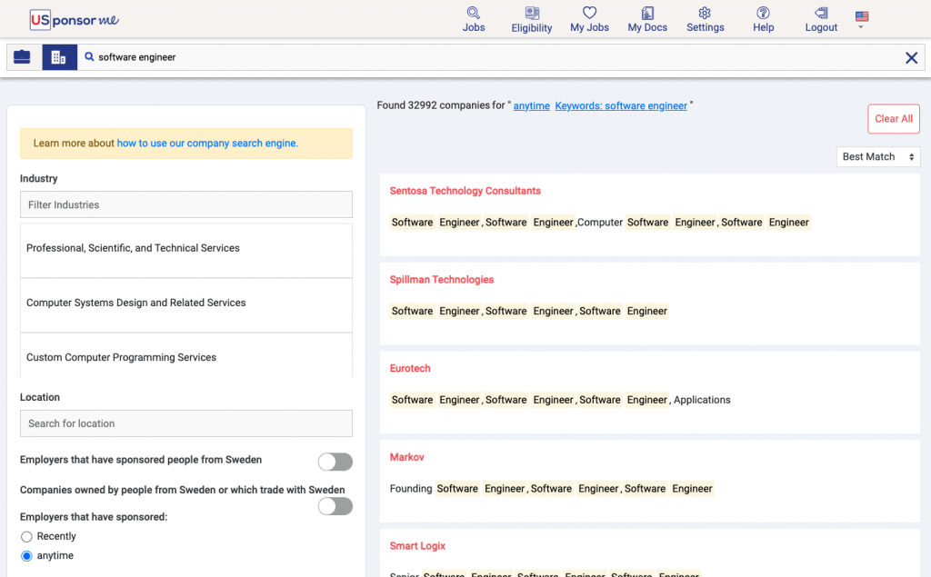
Task: Clear the search box with X
Action: (x=911, y=57)
